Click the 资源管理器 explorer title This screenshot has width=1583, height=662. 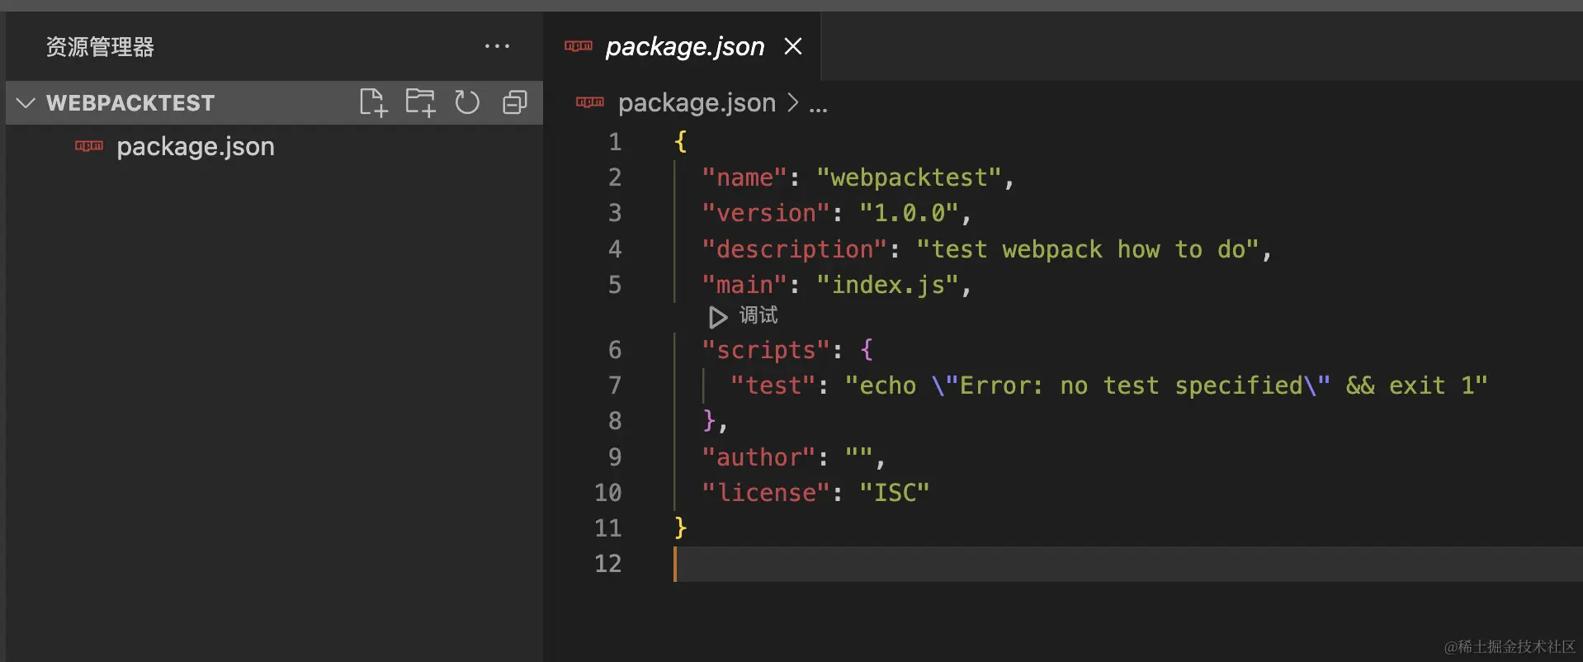click(x=100, y=47)
